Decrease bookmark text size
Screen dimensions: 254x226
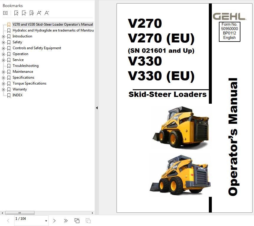pyautogui.click(x=47, y=13)
